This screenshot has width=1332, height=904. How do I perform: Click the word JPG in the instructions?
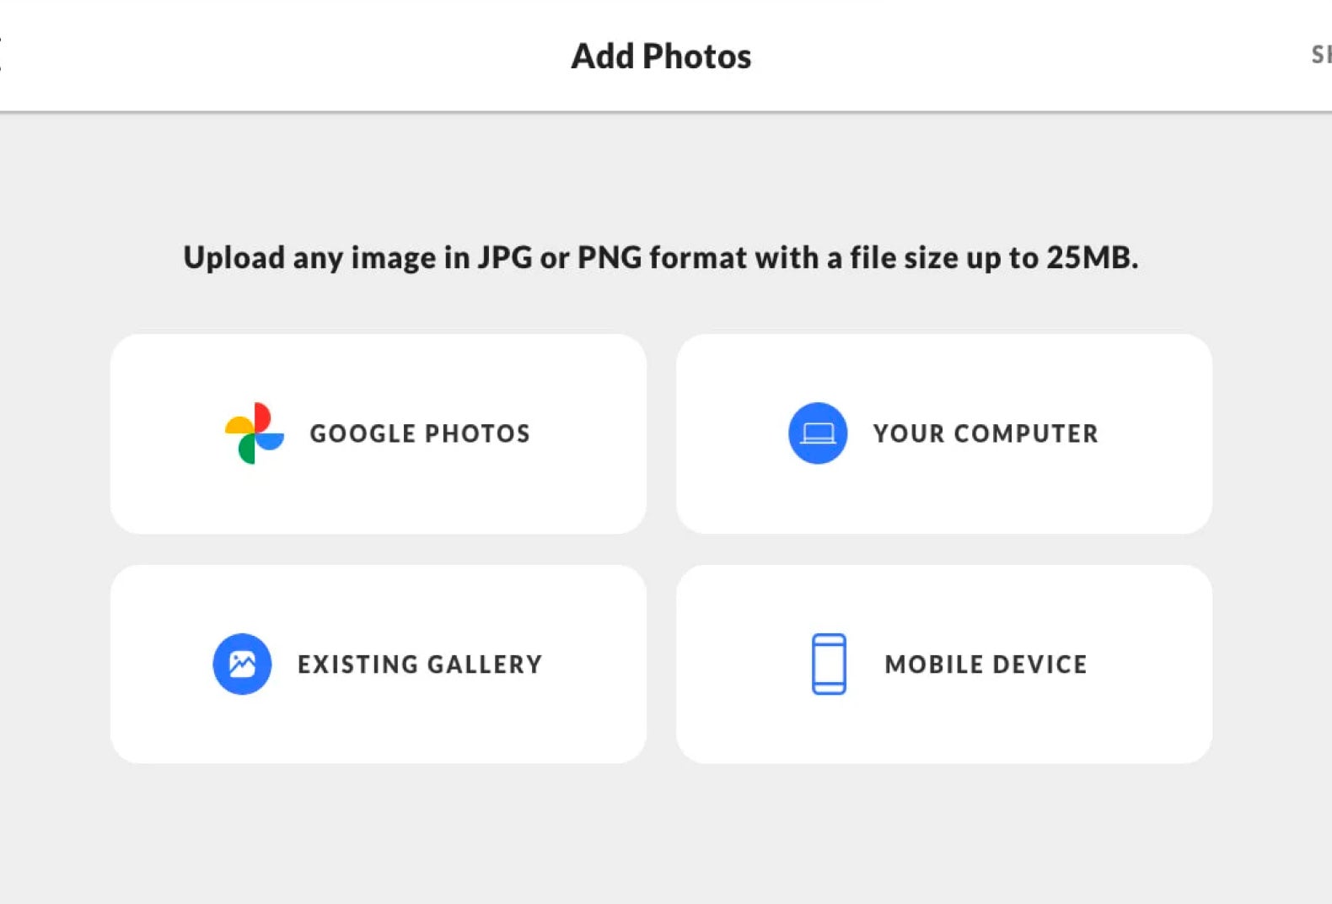(x=505, y=258)
